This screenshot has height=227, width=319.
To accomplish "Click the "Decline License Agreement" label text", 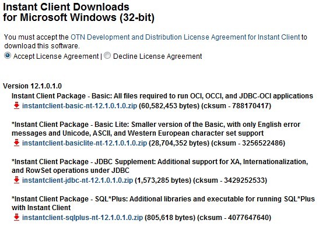I will click(157, 56).
